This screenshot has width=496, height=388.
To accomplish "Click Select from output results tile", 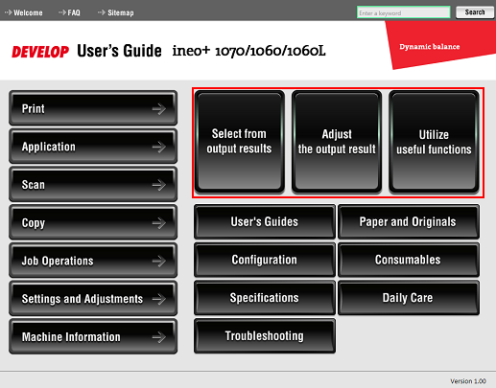I will [239, 142].
